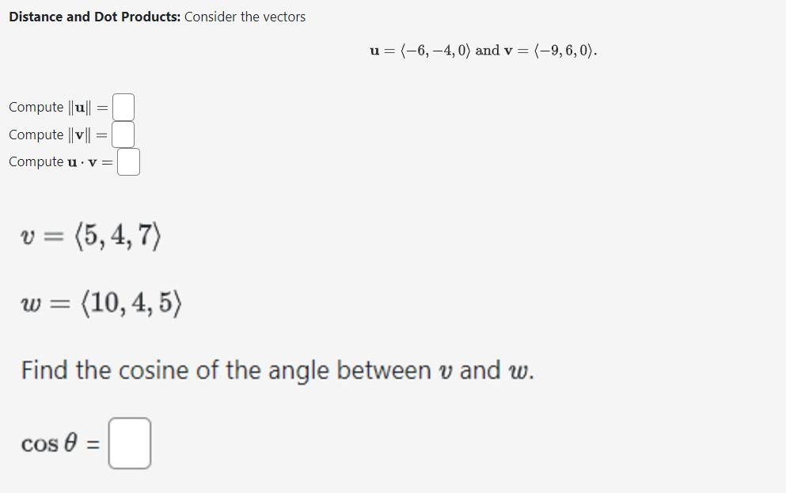Click the input box for ||v||
The height and width of the screenshot is (493, 786).
(123, 134)
